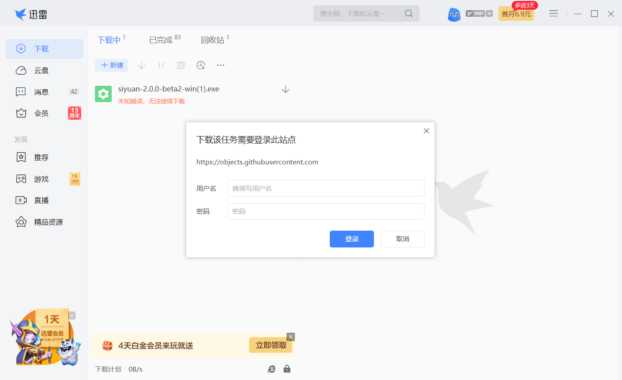
Task: Click the top search box
Action: click(x=366, y=14)
